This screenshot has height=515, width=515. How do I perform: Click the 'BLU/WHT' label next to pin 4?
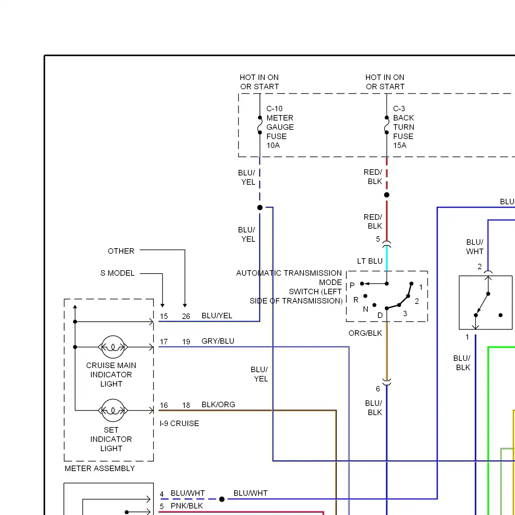point(187,493)
